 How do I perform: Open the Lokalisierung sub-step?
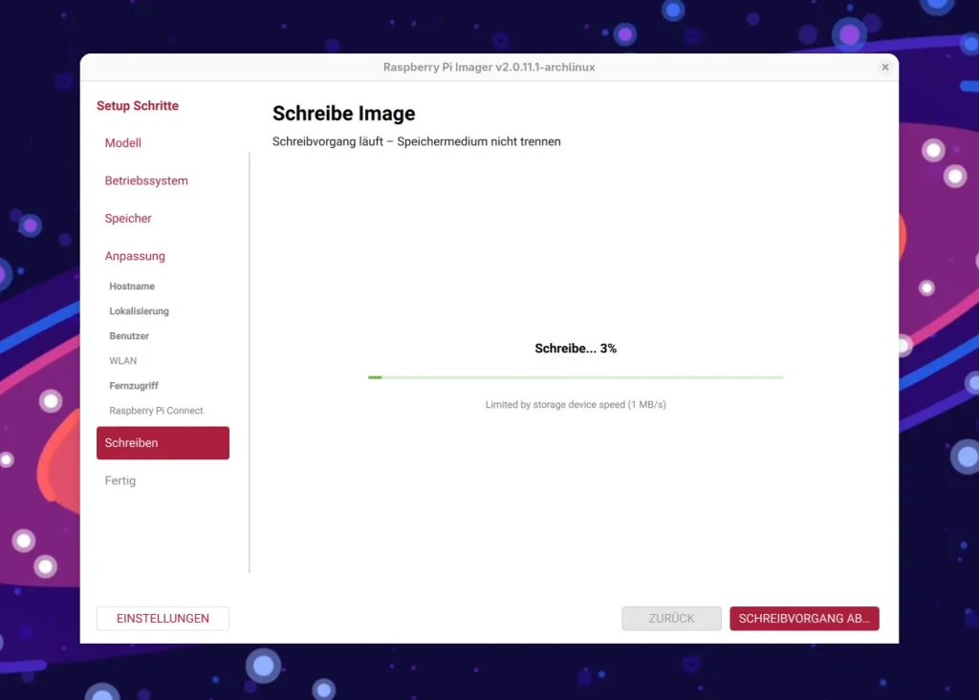point(139,311)
